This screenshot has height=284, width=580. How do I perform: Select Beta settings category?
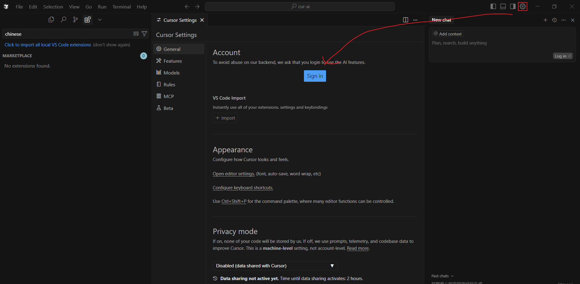[x=179, y=108]
